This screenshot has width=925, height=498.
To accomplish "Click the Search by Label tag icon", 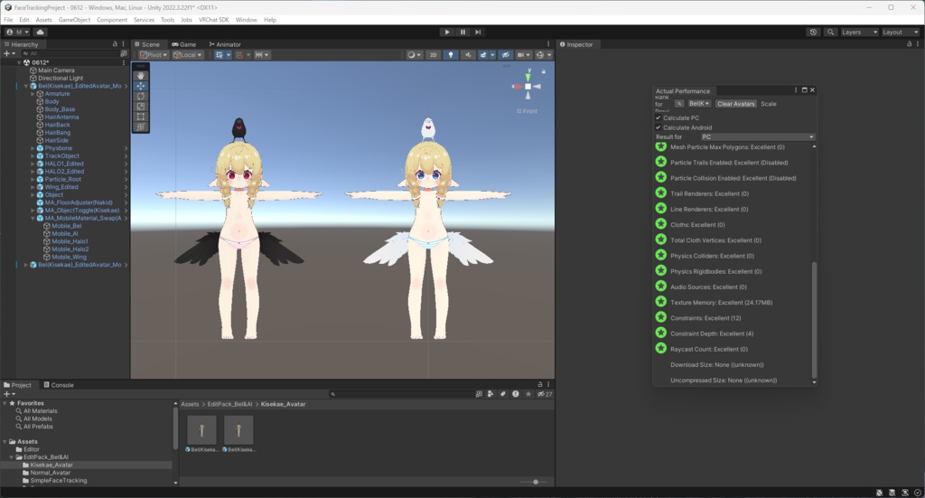I will pyautogui.click(x=502, y=393).
